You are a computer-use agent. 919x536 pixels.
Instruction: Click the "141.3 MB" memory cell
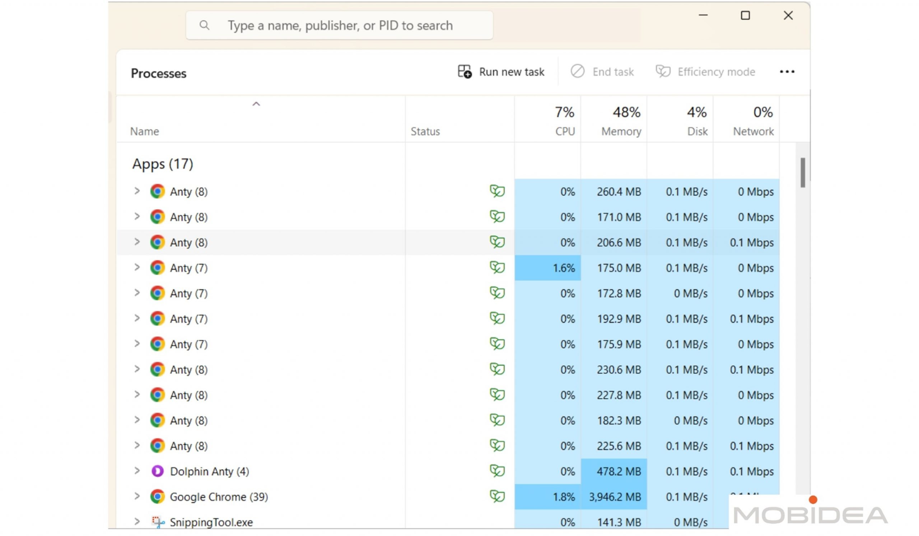(614, 519)
